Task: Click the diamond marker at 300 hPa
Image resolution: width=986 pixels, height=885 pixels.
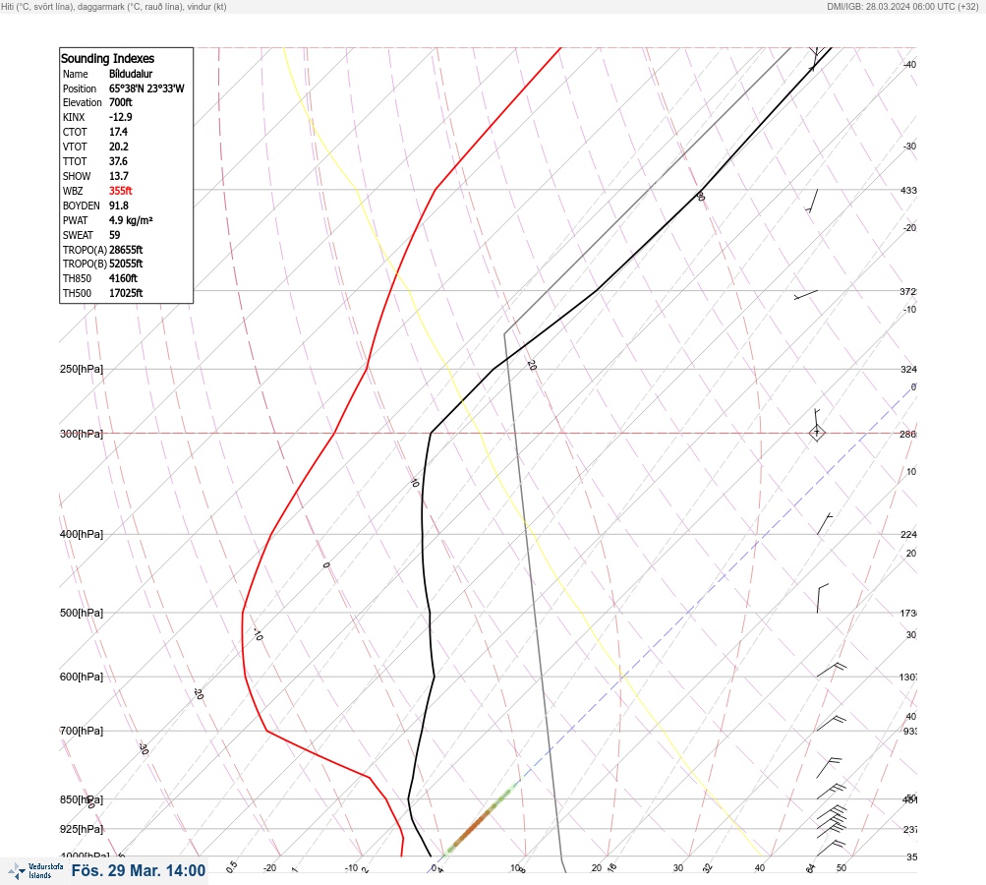Action: (x=816, y=433)
